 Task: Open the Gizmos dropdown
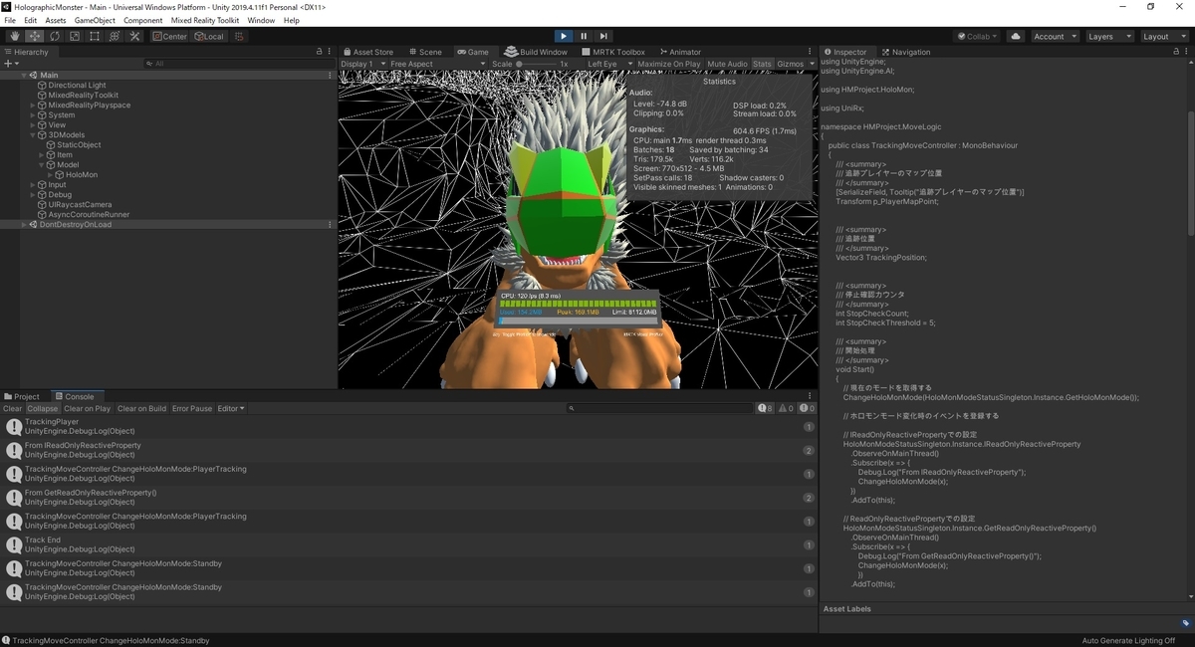(x=795, y=64)
